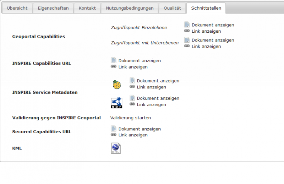Click document icon for Zugriffspunkt mit Unterebenen
The width and height of the screenshot is (284, 184).
187,40
